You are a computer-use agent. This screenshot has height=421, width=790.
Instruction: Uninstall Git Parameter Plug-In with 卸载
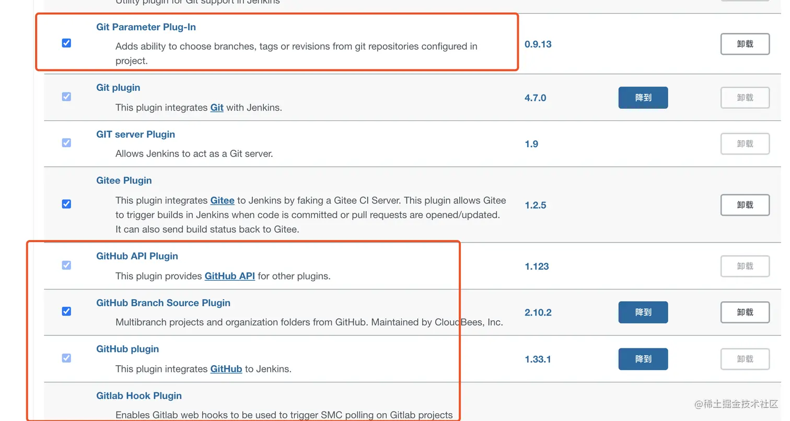click(745, 44)
